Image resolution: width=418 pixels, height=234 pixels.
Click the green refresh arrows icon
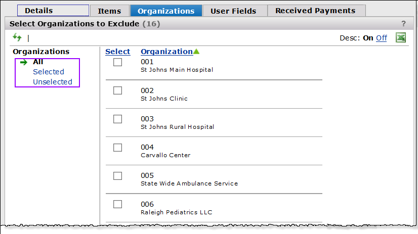pyautogui.click(x=17, y=37)
